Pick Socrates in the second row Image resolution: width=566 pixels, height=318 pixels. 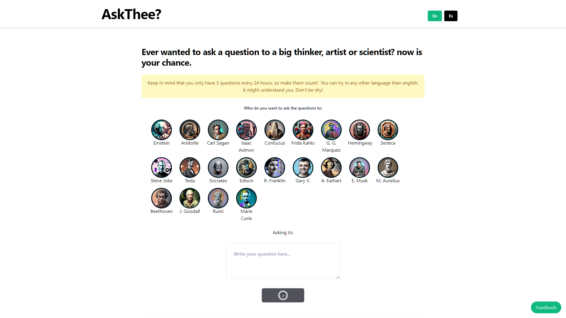[218, 167]
